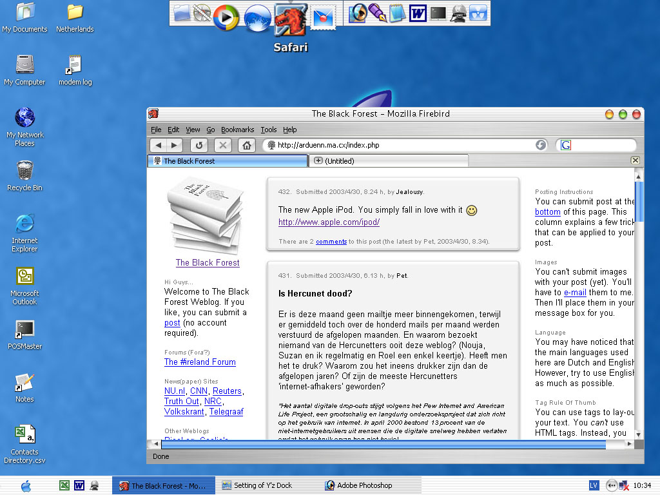
Task: Click The Black Forest title link
Action: click(208, 263)
